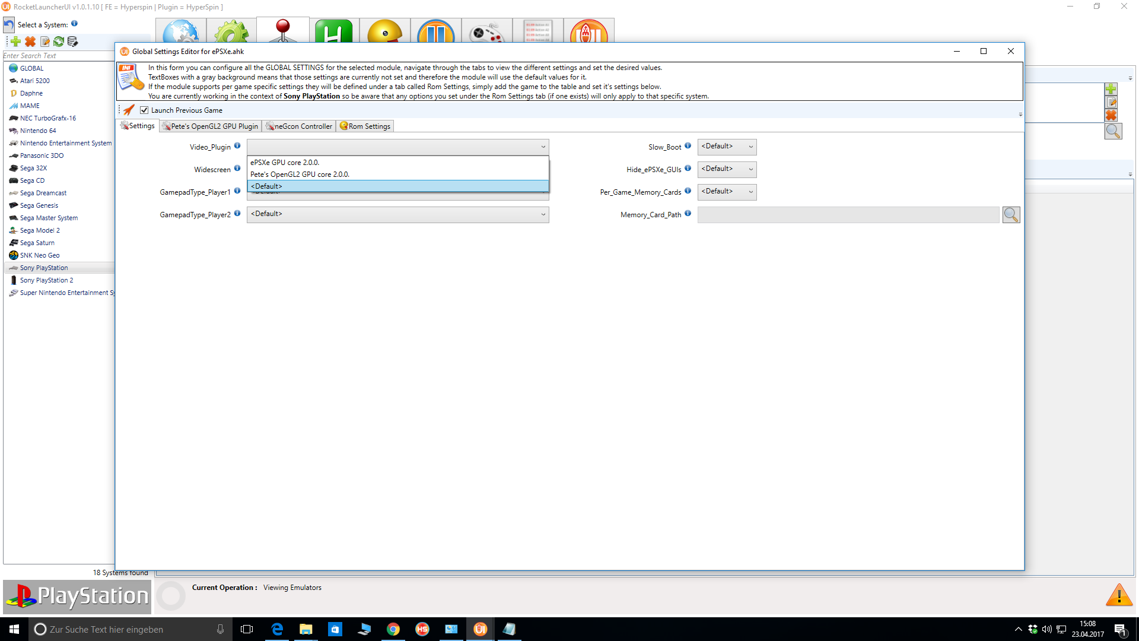Click the database edit icon in left toolbar
The height and width of the screenshot is (641, 1139).
pos(72,42)
